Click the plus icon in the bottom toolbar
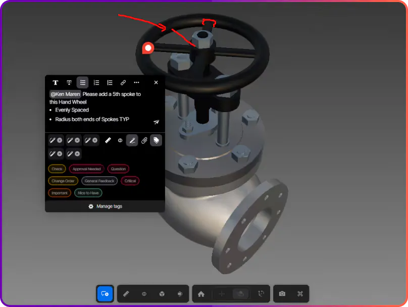Viewport: 408px width, 307px height. coord(222,294)
